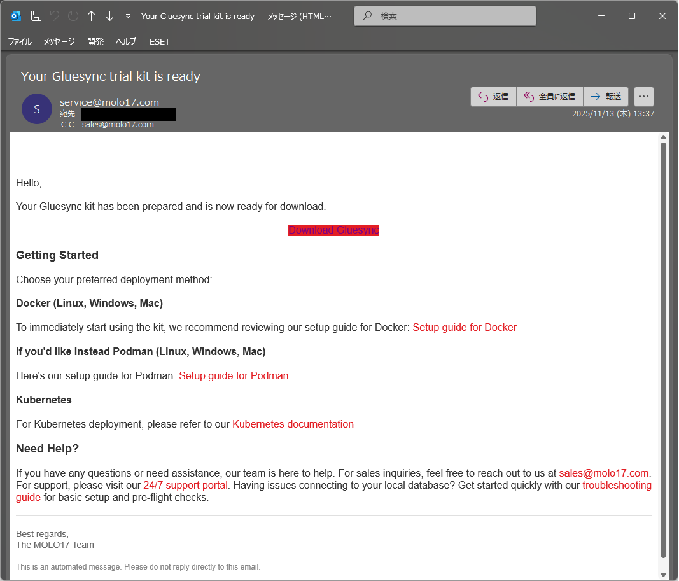
Task: Go to previous item with up arrow
Action: [91, 16]
